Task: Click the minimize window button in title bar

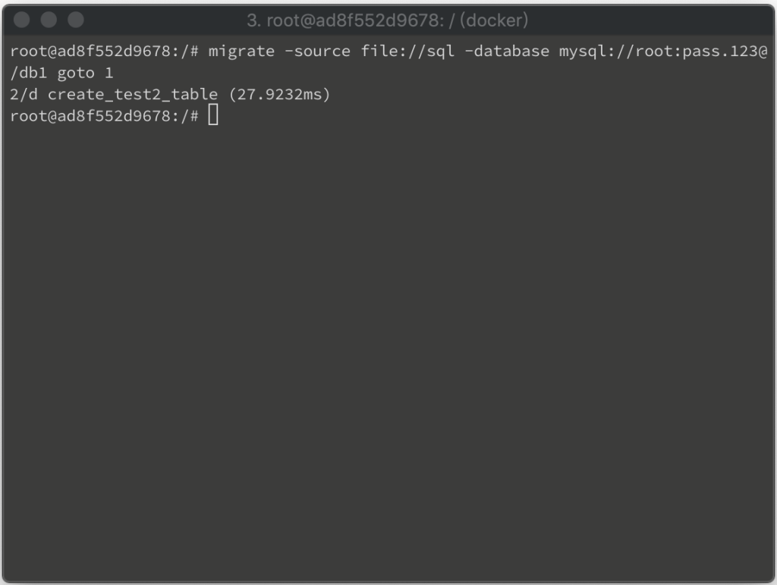Action: (x=49, y=20)
